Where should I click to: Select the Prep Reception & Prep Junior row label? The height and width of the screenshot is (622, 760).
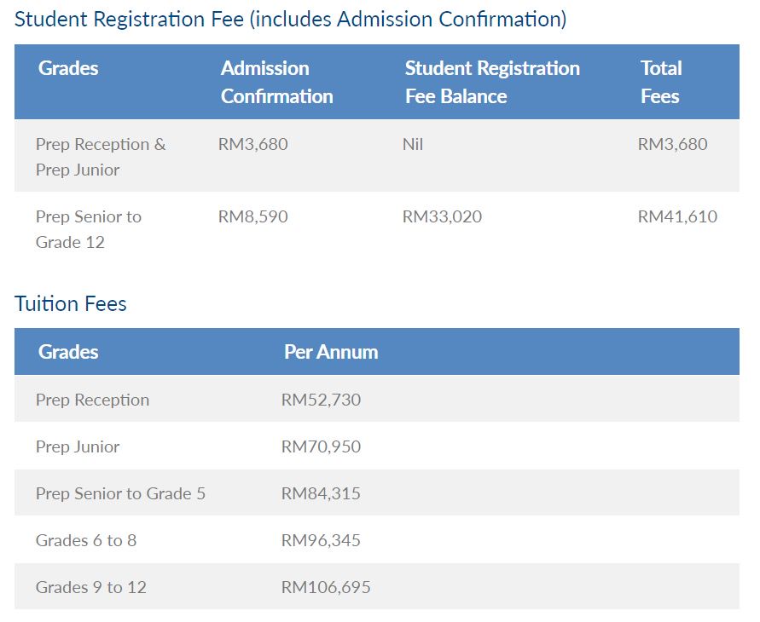(100, 157)
